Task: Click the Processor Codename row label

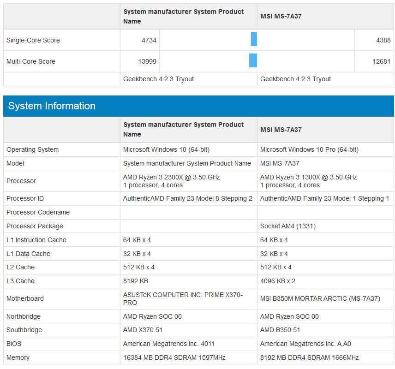Action: tap(38, 212)
